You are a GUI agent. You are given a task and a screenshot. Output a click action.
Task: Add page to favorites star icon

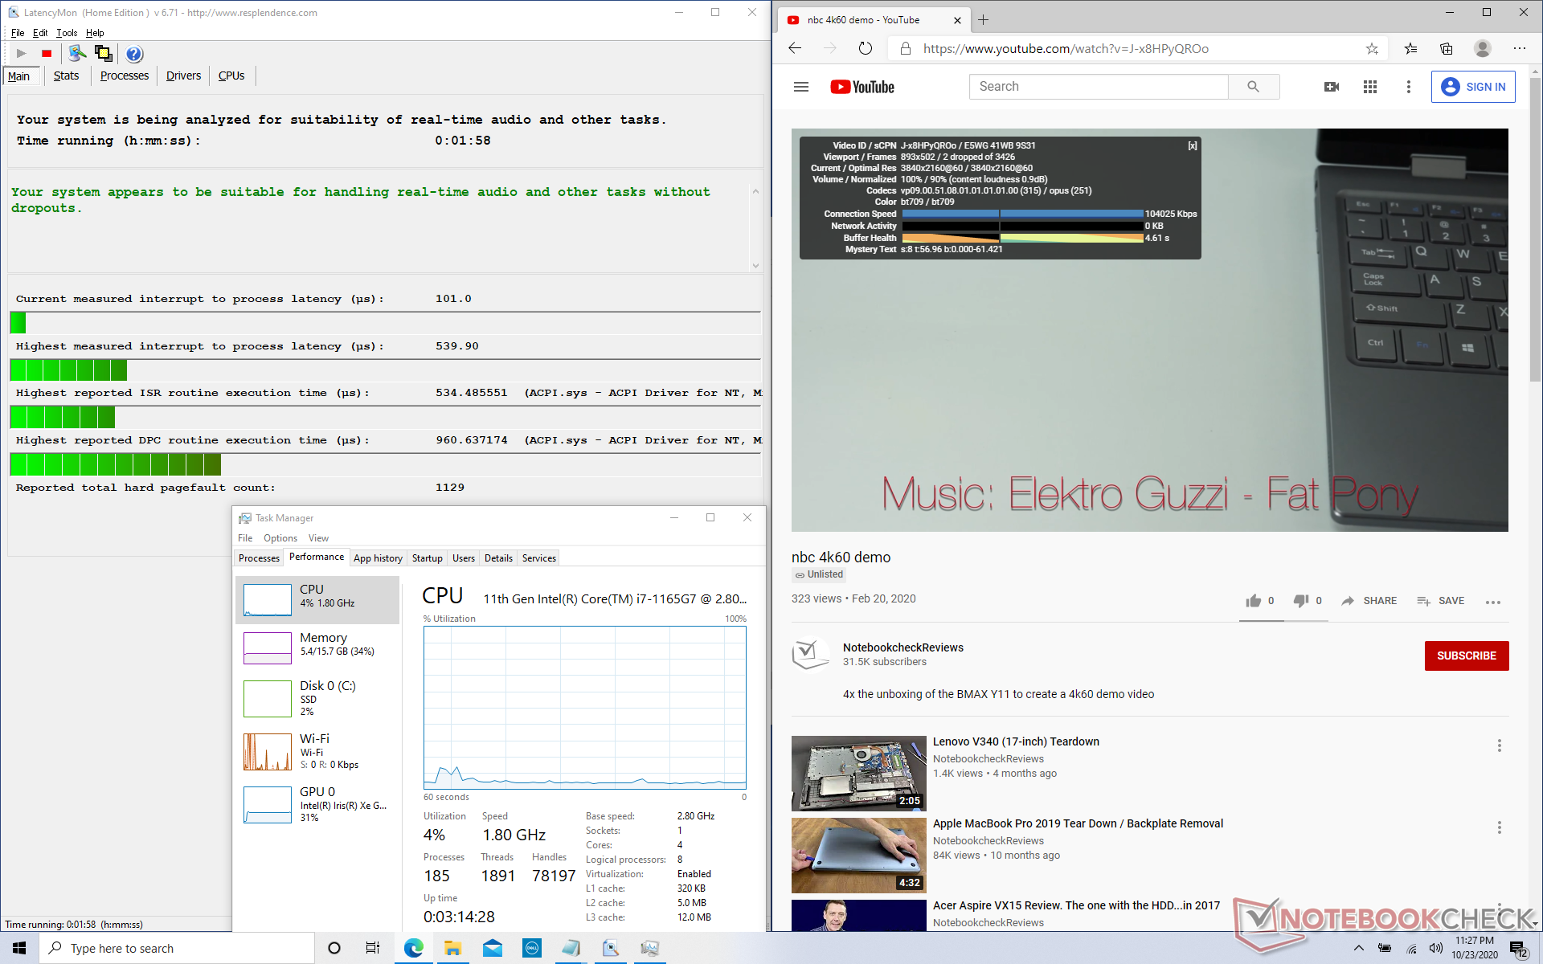click(1372, 48)
